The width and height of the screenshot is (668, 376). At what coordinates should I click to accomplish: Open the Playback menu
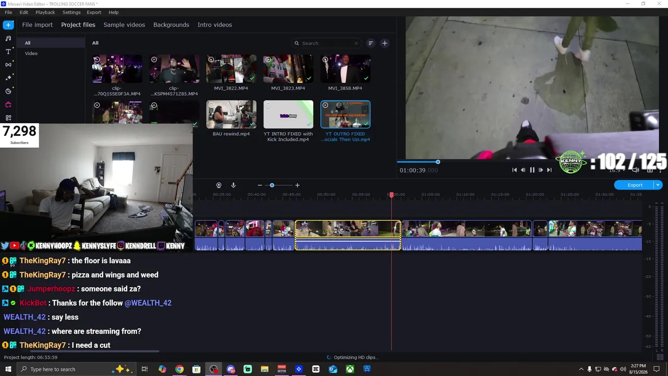[45, 12]
